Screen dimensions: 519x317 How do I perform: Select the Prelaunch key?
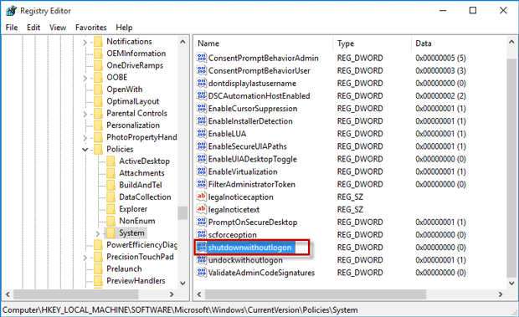pyautogui.click(x=124, y=268)
